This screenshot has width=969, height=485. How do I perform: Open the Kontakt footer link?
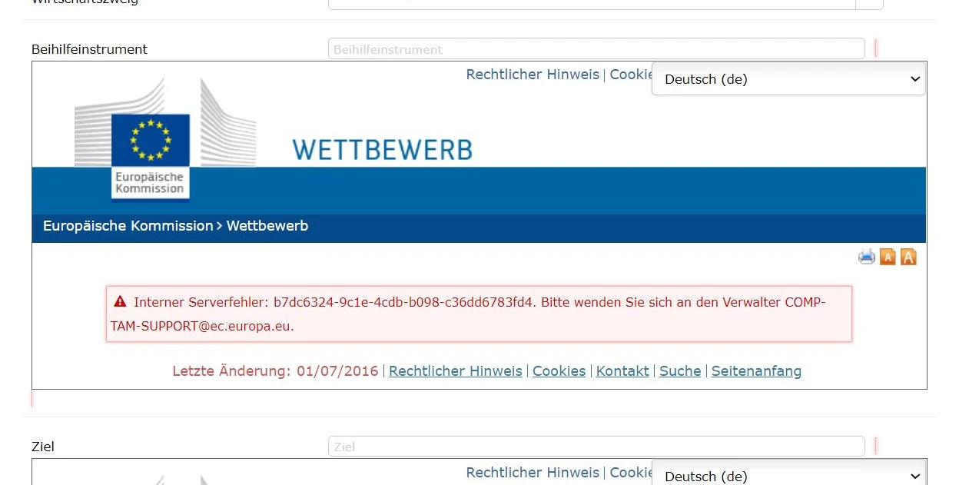(x=622, y=371)
